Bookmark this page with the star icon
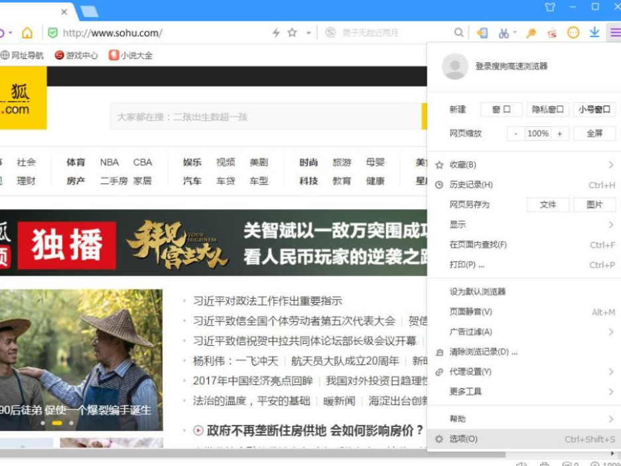This screenshot has height=466, width=621. (x=293, y=33)
